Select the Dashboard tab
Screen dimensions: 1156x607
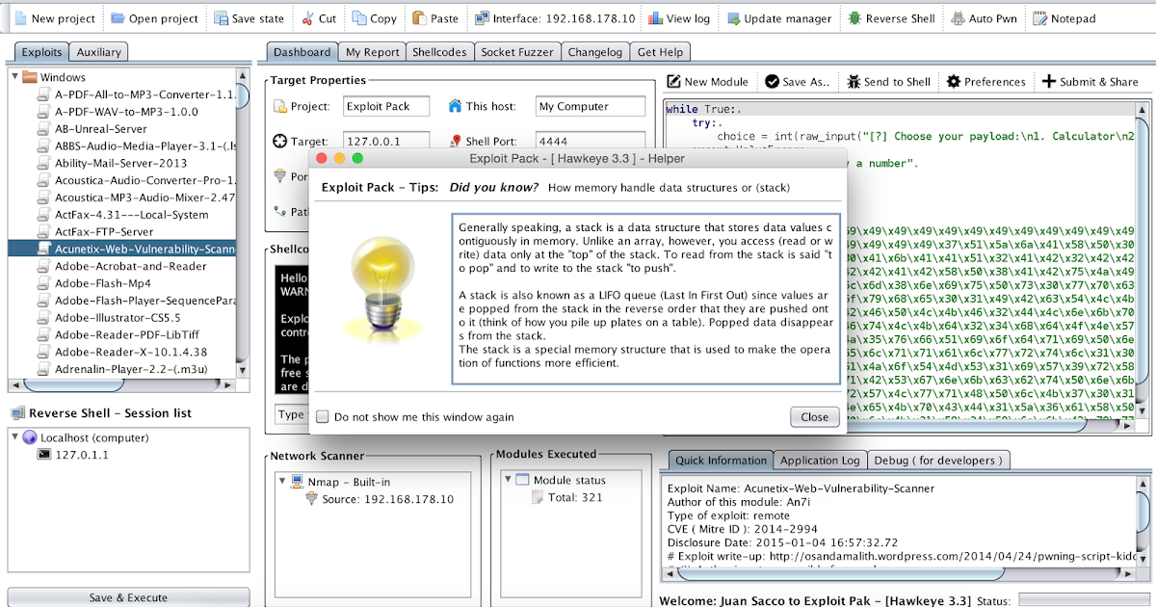(x=302, y=52)
